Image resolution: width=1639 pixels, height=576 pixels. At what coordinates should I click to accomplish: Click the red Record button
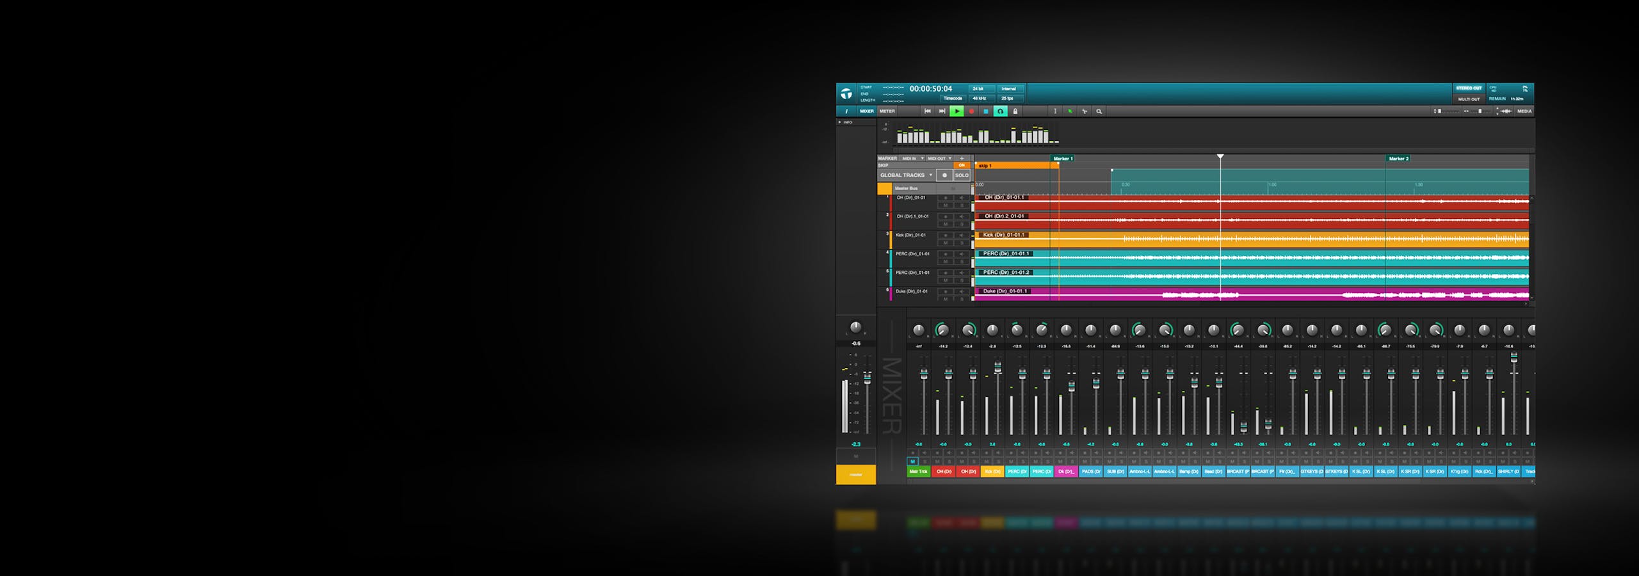(971, 111)
